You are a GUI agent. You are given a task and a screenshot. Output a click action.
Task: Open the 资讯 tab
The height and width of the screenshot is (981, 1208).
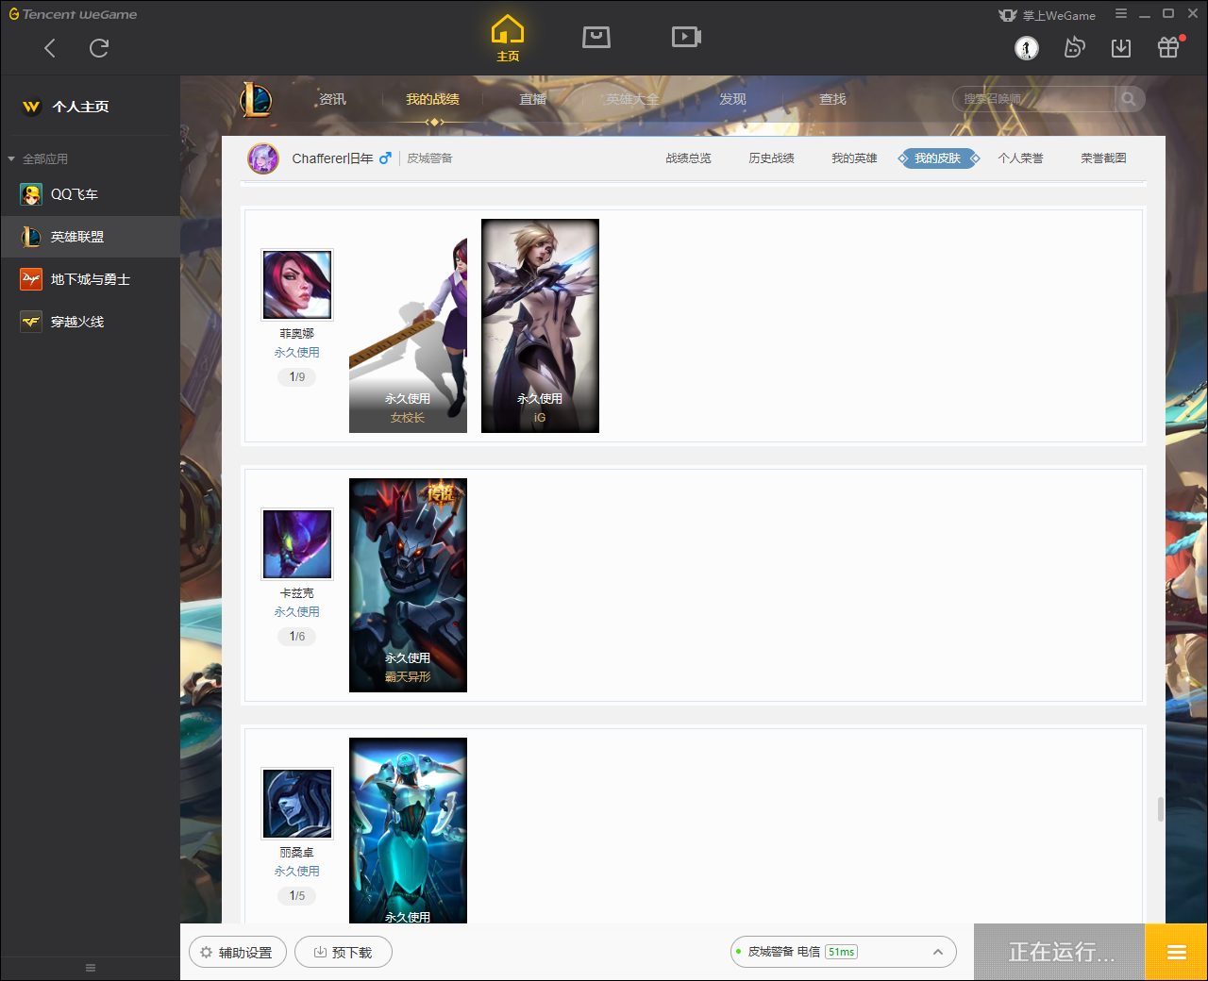(x=332, y=99)
